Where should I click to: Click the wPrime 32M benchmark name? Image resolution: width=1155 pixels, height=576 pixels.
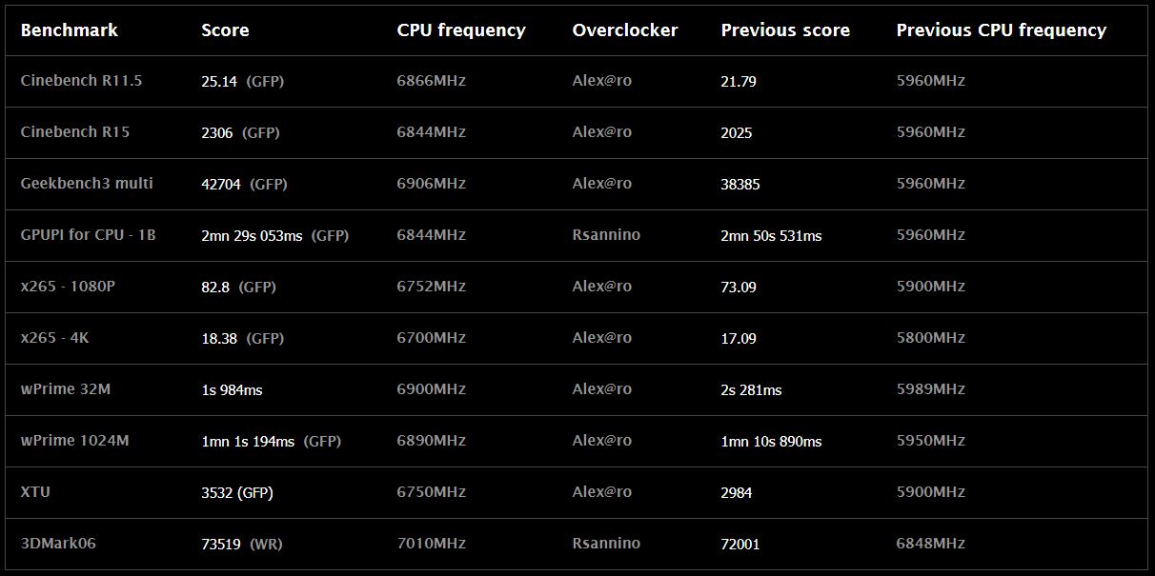point(65,389)
